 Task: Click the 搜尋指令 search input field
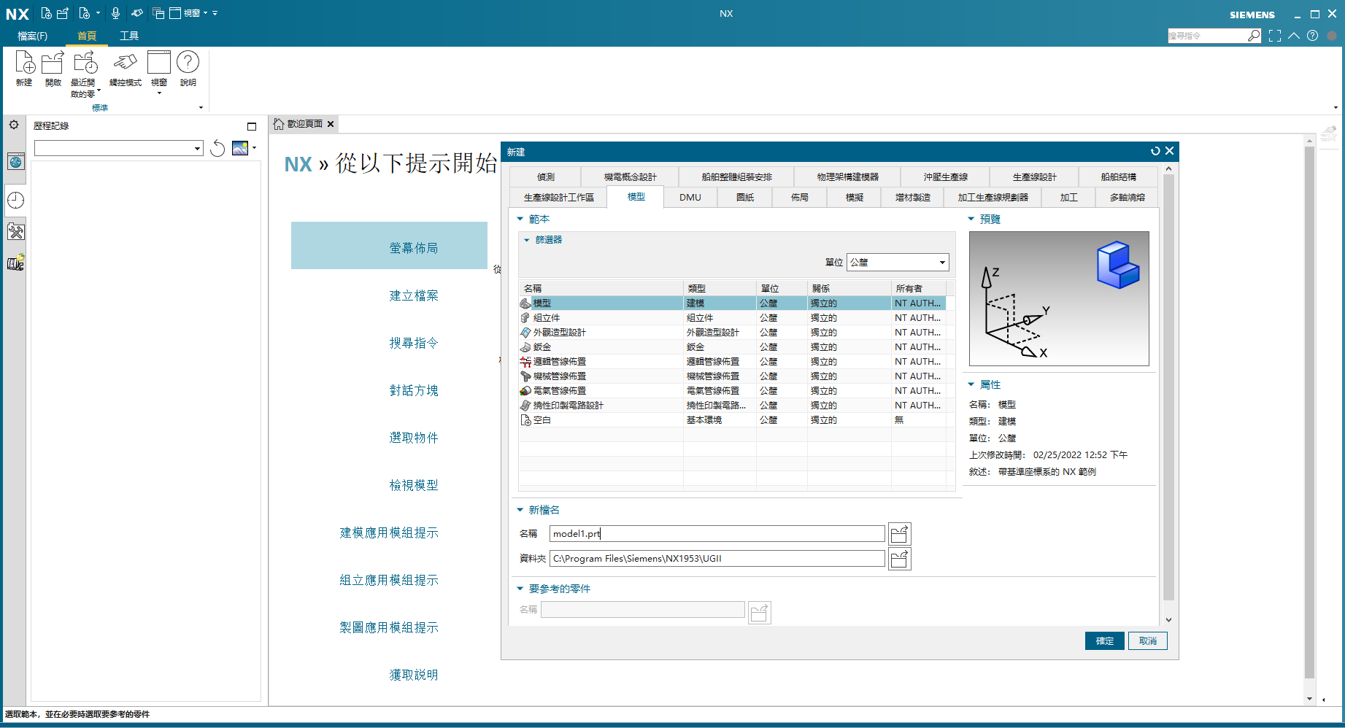1208,35
